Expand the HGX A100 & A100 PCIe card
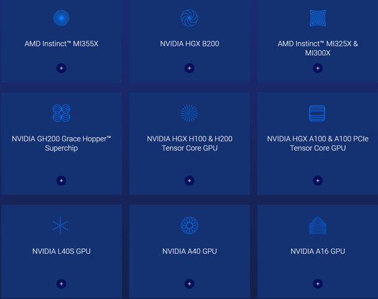 pos(318,181)
